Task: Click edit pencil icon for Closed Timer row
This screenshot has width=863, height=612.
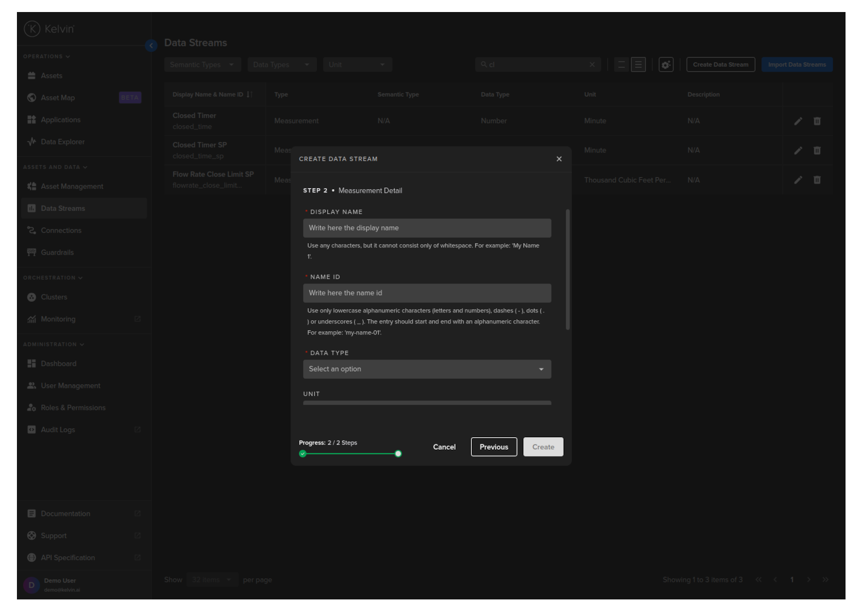Action: [x=797, y=121]
